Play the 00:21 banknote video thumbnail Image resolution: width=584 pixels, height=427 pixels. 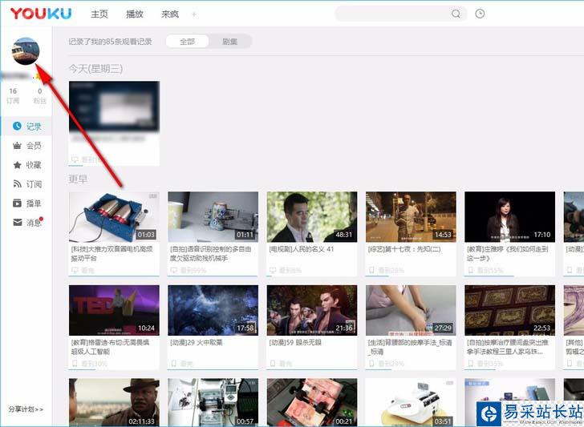click(312, 402)
